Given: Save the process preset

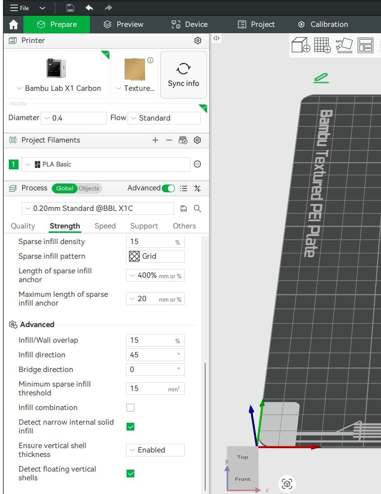Looking at the screenshot, I should 183,208.
